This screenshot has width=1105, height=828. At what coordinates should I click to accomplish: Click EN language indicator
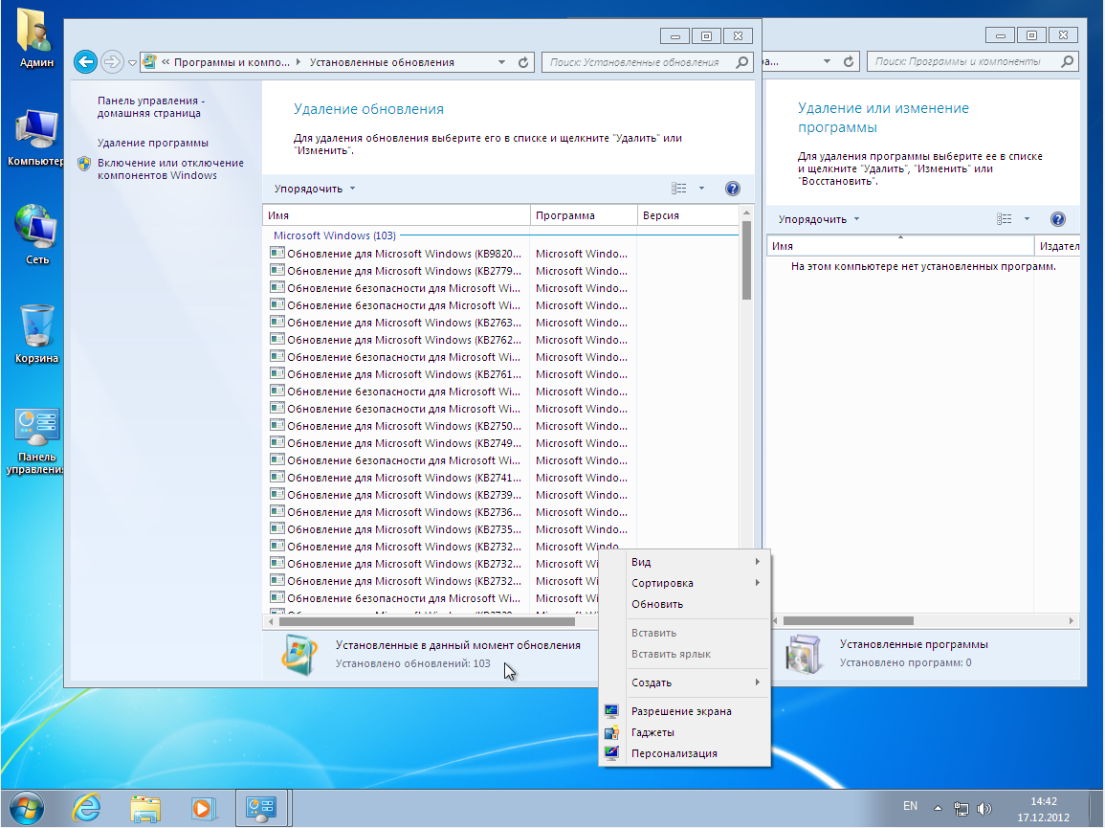pos(910,806)
